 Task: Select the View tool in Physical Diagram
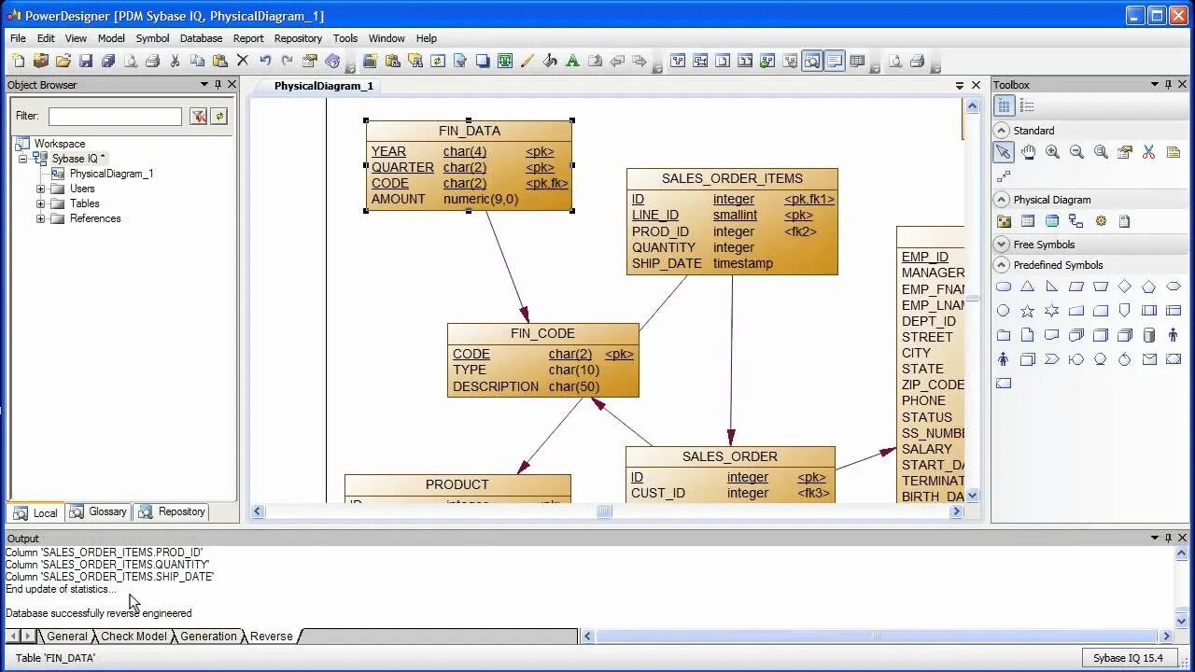pos(1052,221)
